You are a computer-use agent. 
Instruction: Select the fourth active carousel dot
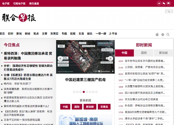tap(84, 92)
